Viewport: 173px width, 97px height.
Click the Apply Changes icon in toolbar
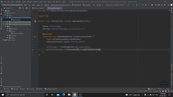[131, 5]
